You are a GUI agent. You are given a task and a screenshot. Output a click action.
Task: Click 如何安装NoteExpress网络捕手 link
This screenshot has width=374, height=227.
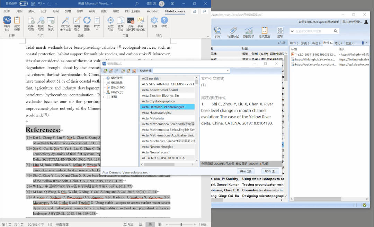319,22
